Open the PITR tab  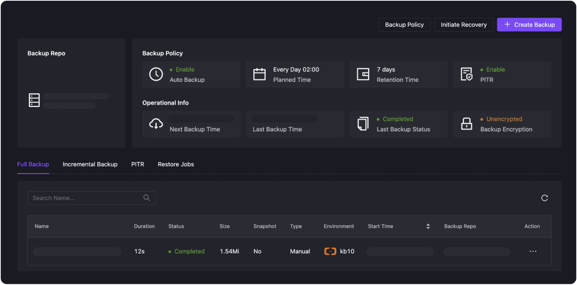137,164
